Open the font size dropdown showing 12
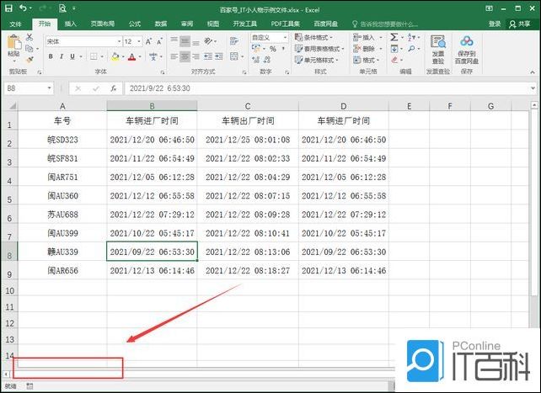This screenshot has width=541, height=393. point(139,41)
